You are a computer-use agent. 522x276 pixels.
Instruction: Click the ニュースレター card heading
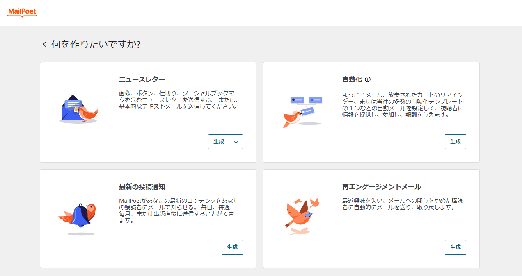(x=142, y=79)
